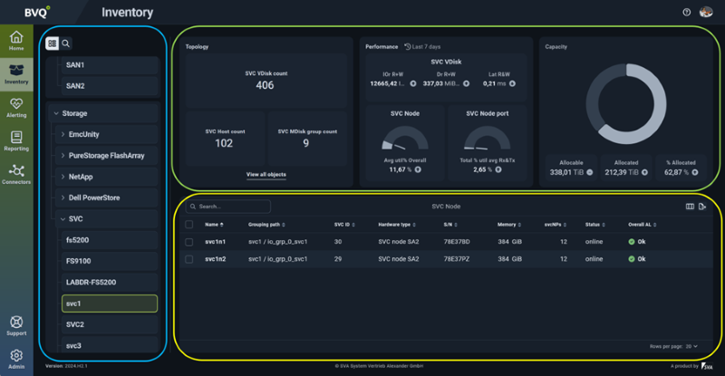Screen dimensions: 725x376
Task: Click the View all objects link
Action: pyautogui.click(x=266, y=174)
